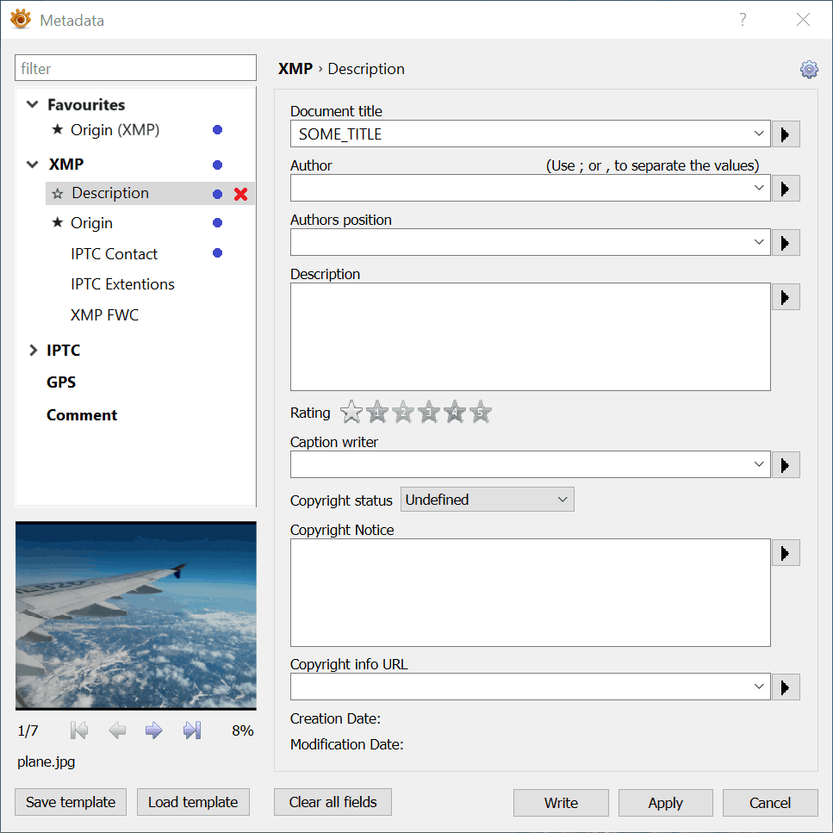The width and height of the screenshot is (833, 833).
Task: Click the help question mark icon
Action: pyautogui.click(x=743, y=20)
